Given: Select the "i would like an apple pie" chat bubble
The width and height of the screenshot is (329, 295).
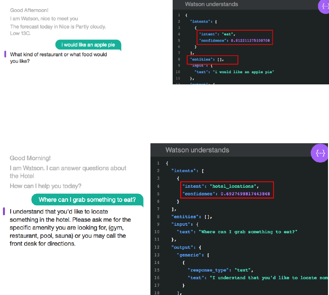Looking at the screenshot, I should pos(88,45).
